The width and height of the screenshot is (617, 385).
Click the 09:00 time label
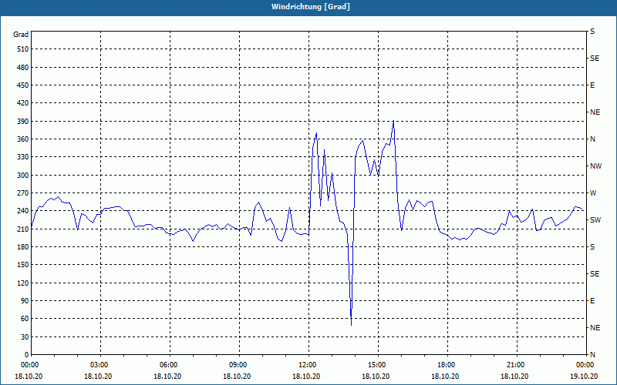click(237, 365)
